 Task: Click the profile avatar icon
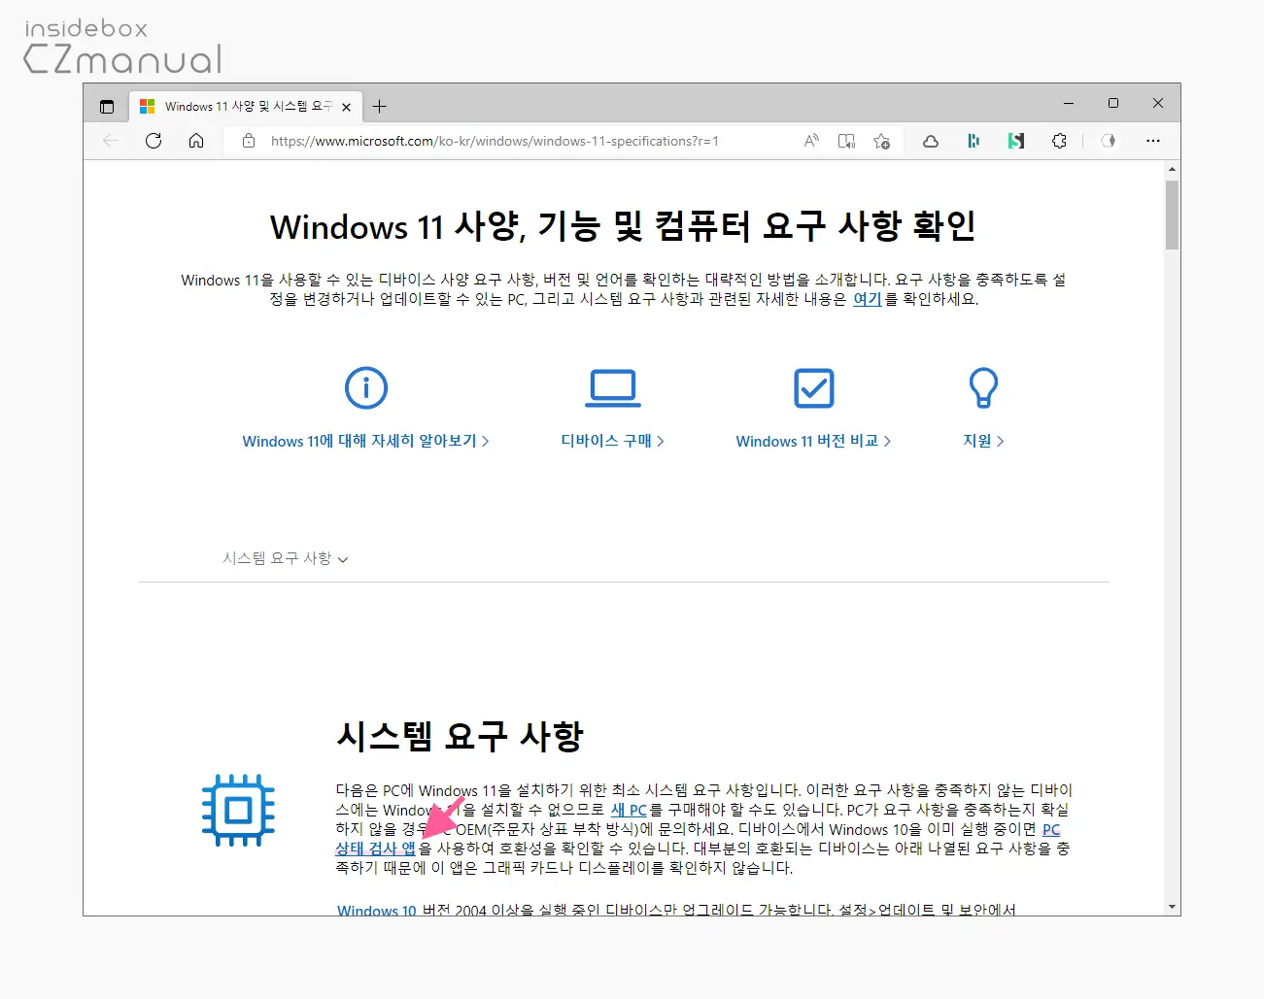click(x=1109, y=141)
